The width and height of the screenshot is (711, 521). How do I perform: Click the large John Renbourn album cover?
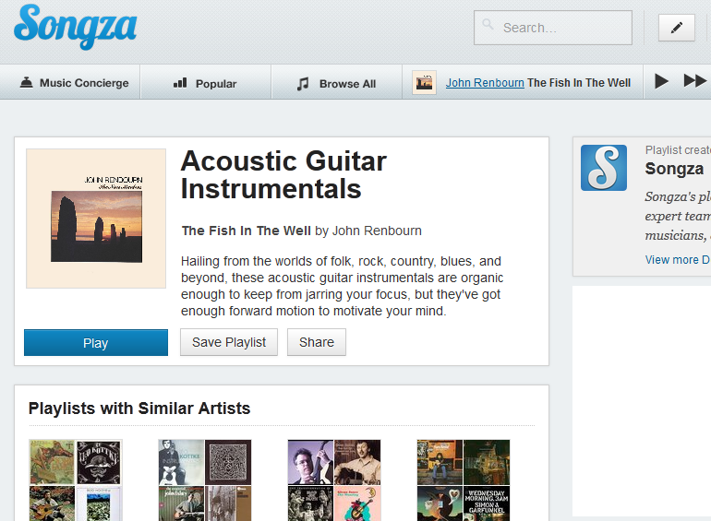click(96, 219)
